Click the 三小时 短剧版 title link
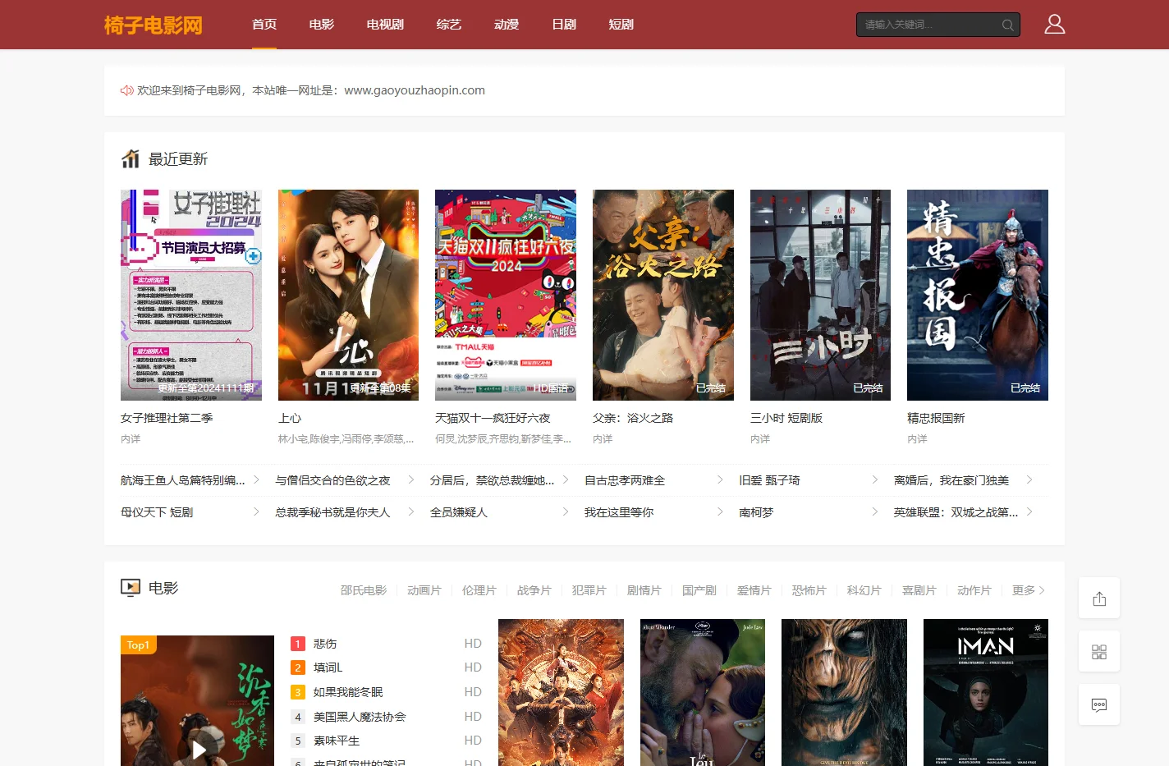 (786, 418)
